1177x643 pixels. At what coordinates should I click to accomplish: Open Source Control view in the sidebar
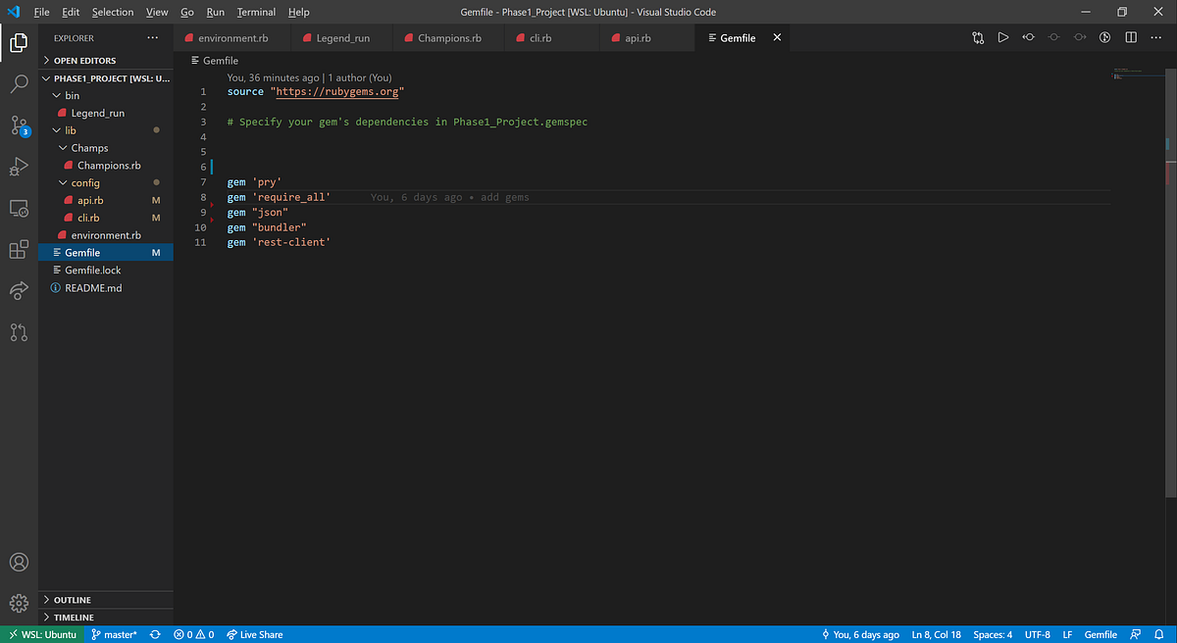coord(19,125)
